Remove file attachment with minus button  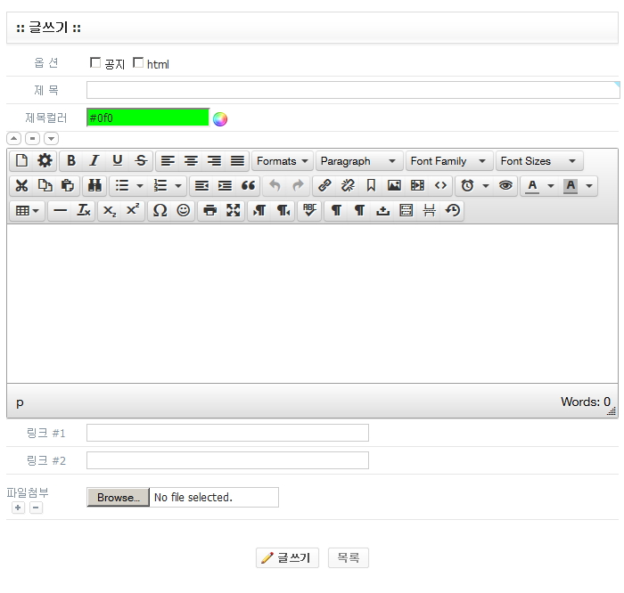[x=36, y=508]
